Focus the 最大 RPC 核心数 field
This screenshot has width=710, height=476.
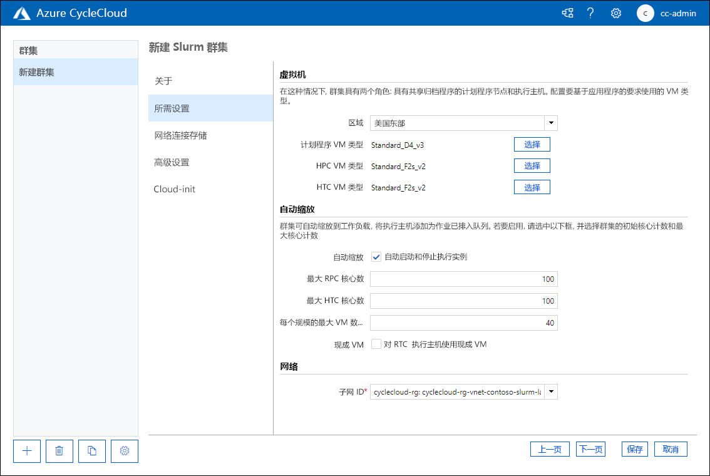pos(464,279)
